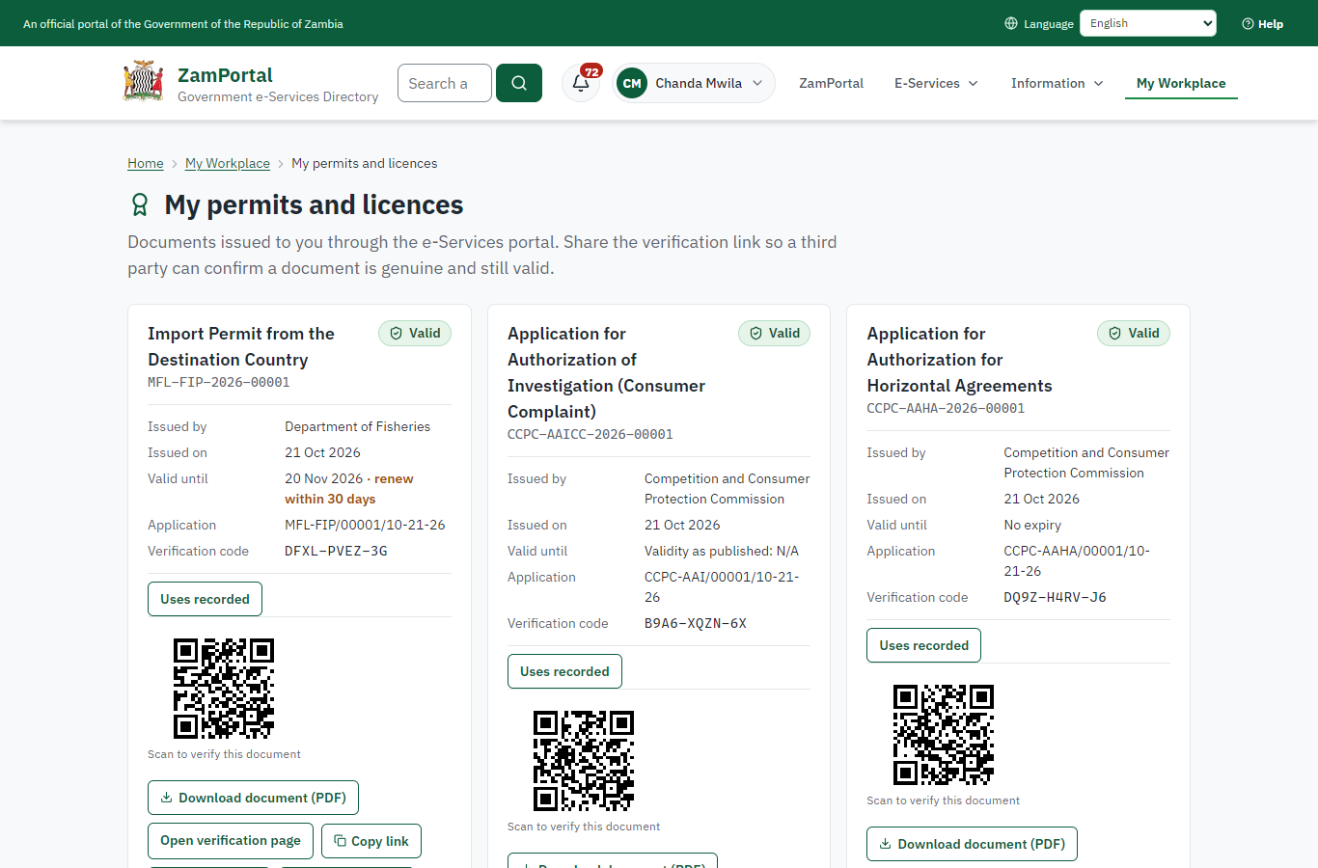Select the My Workplace nav tab

tap(1181, 83)
